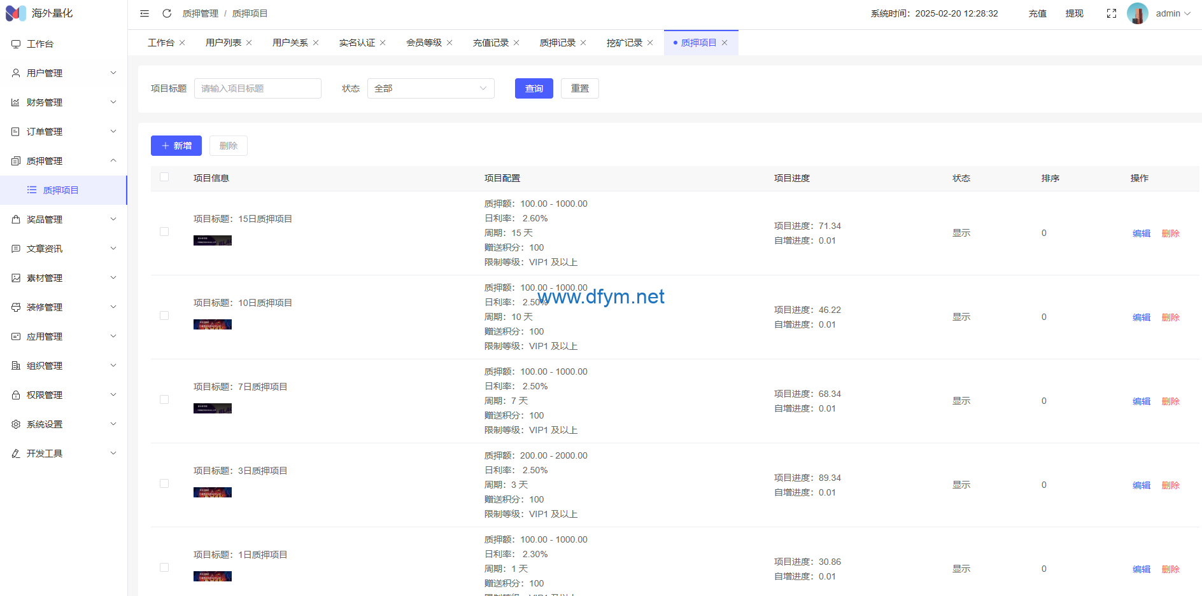
Task: Open the 10日质押项目 thumbnail image
Action: coord(213,324)
